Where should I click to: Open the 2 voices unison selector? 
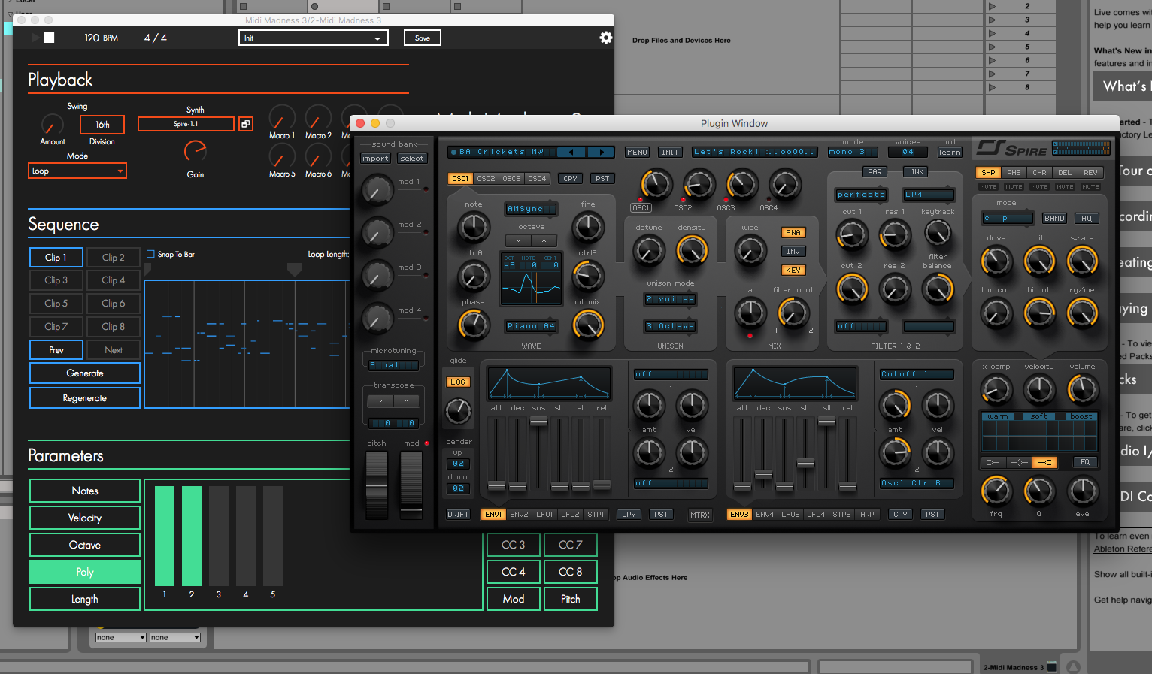[670, 299]
